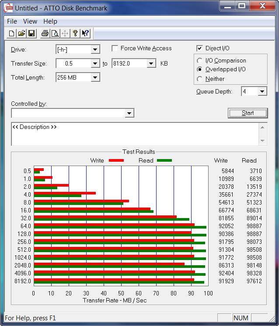
Task: Maximize the ATTO Disk Benchmark window
Action: (242, 6)
